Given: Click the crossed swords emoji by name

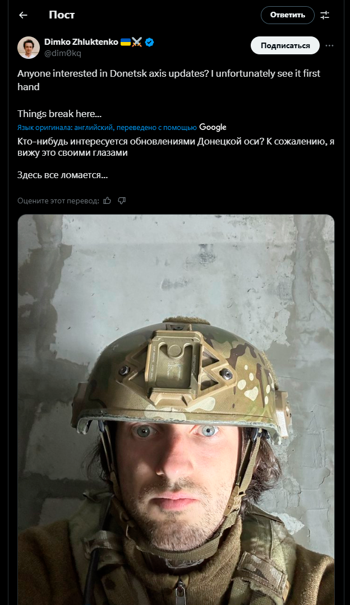Looking at the screenshot, I should pyautogui.click(x=137, y=42).
